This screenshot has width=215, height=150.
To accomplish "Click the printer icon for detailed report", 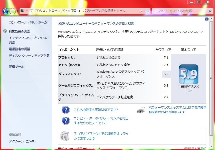I will coord(141,110).
